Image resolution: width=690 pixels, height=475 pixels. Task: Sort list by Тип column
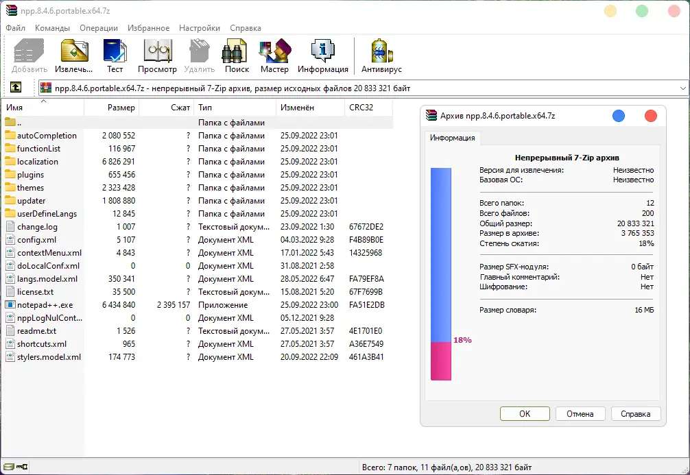point(235,108)
